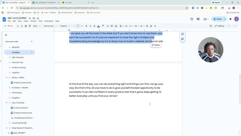Click the Print icon in toolbar
Image resolution: width=241 pixels, height=136 pixels.
[x=26, y=26]
